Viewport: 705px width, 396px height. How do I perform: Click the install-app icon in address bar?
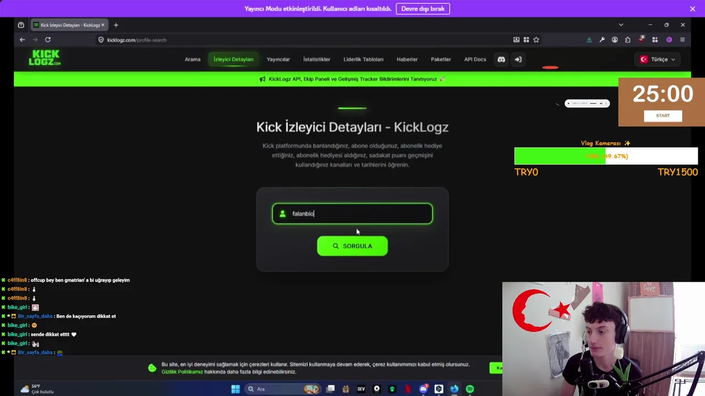516,40
